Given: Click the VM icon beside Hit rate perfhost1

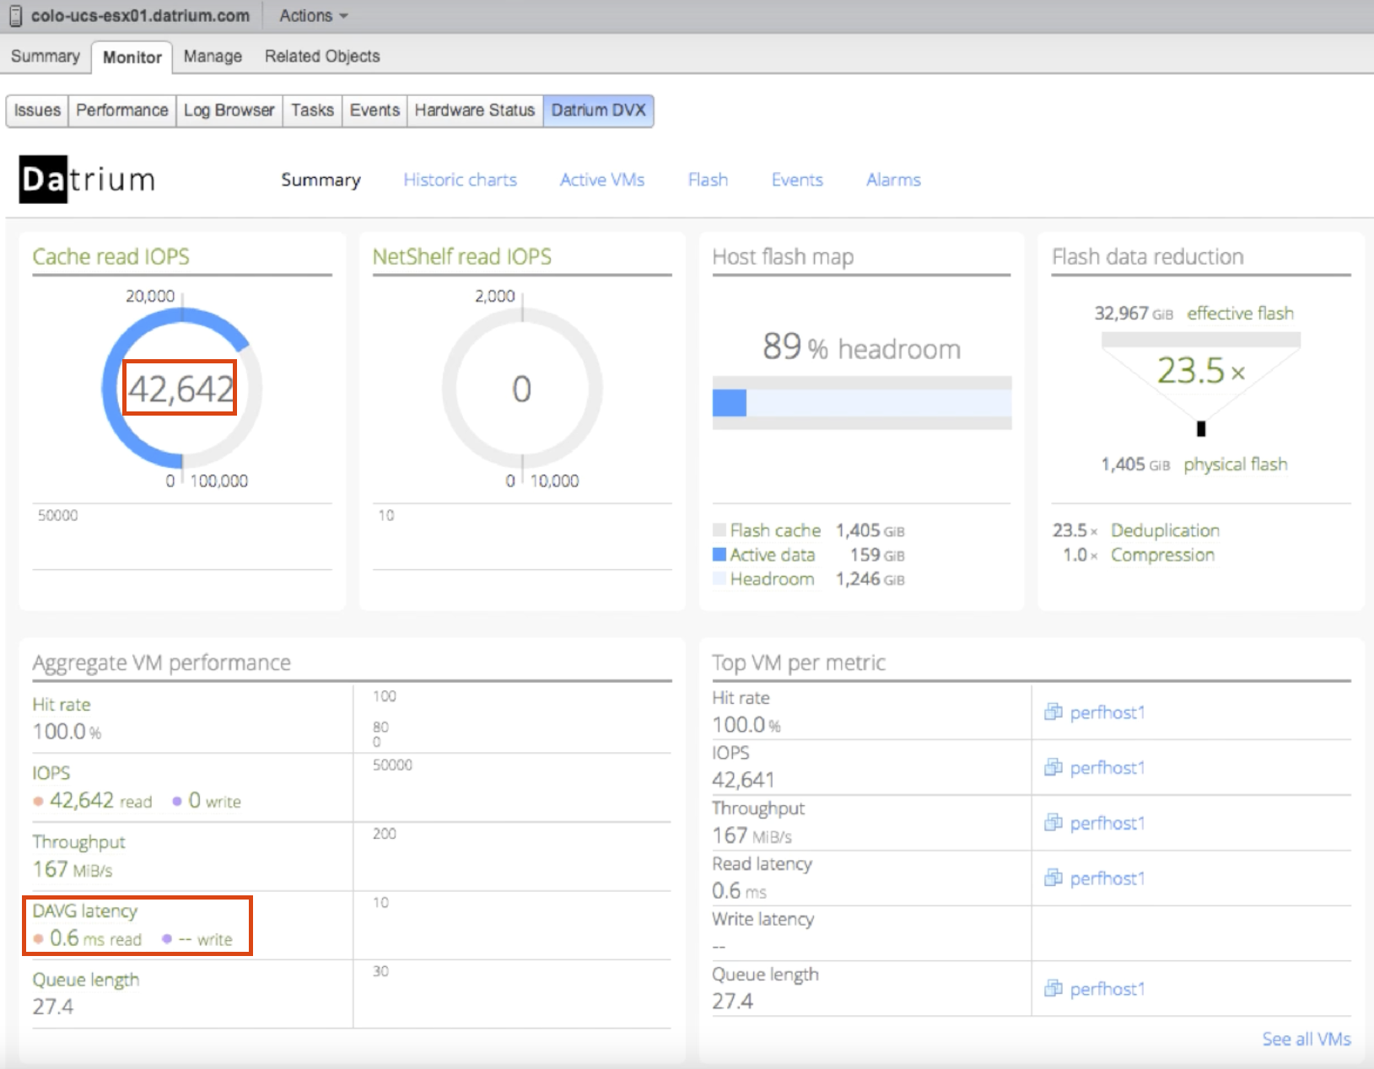Looking at the screenshot, I should 1053,712.
